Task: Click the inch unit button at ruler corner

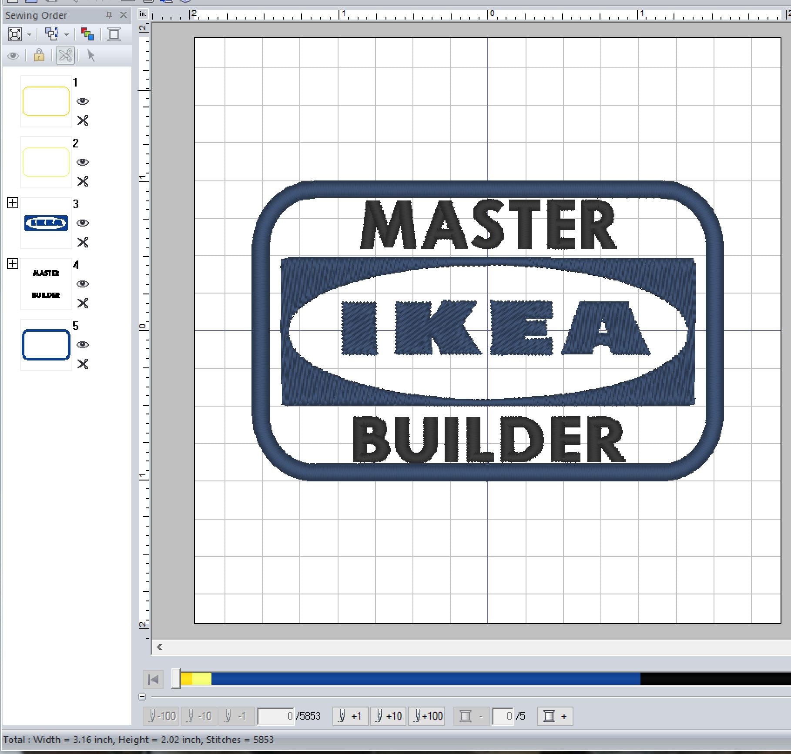Action: point(143,14)
